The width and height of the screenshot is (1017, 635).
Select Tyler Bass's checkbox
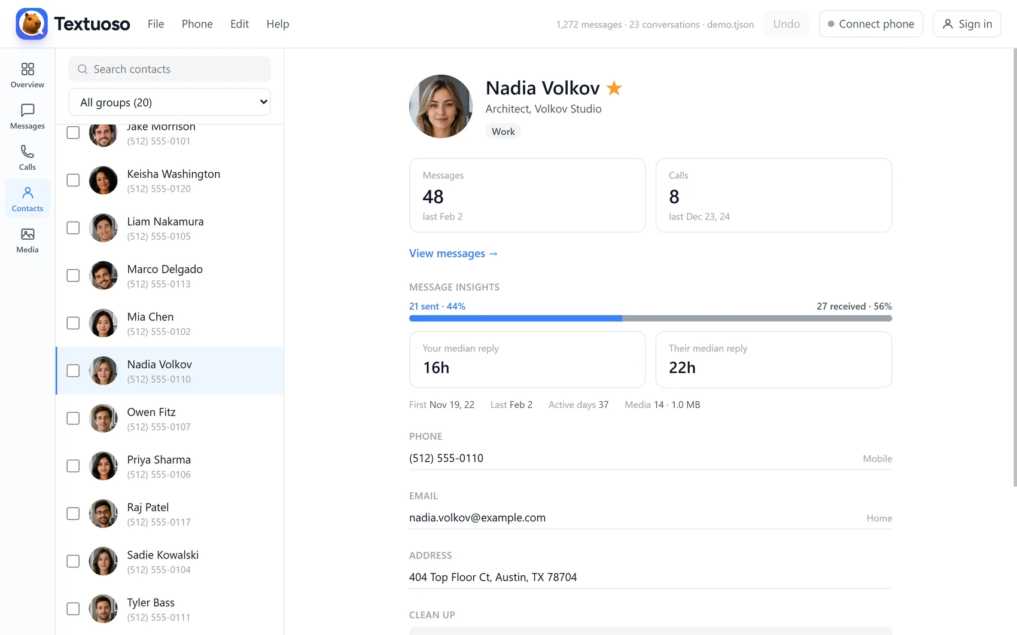pyautogui.click(x=73, y=609)
